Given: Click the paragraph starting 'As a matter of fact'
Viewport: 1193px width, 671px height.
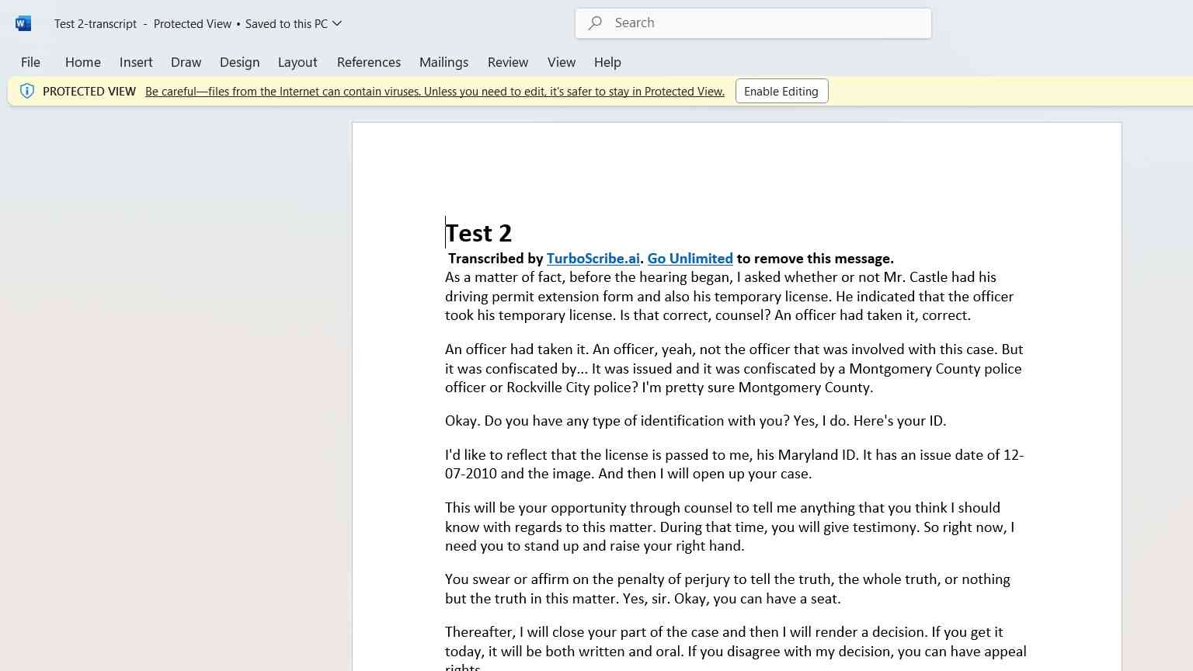Looking at the screenshot, I should pyautogui.click(x=729, y=296).
